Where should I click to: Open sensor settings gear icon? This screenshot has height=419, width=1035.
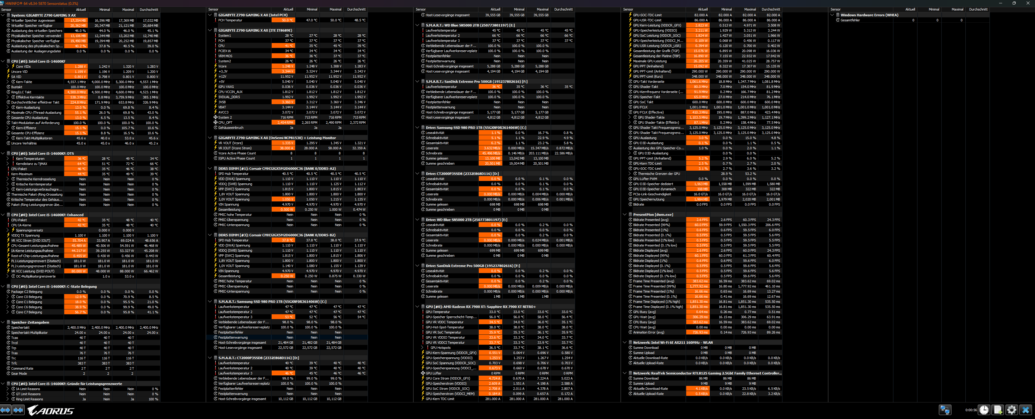(1012, 410)
